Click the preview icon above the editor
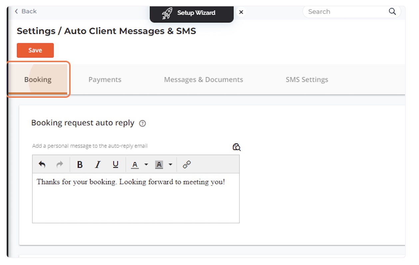419x265 pixels. (236, 147)
